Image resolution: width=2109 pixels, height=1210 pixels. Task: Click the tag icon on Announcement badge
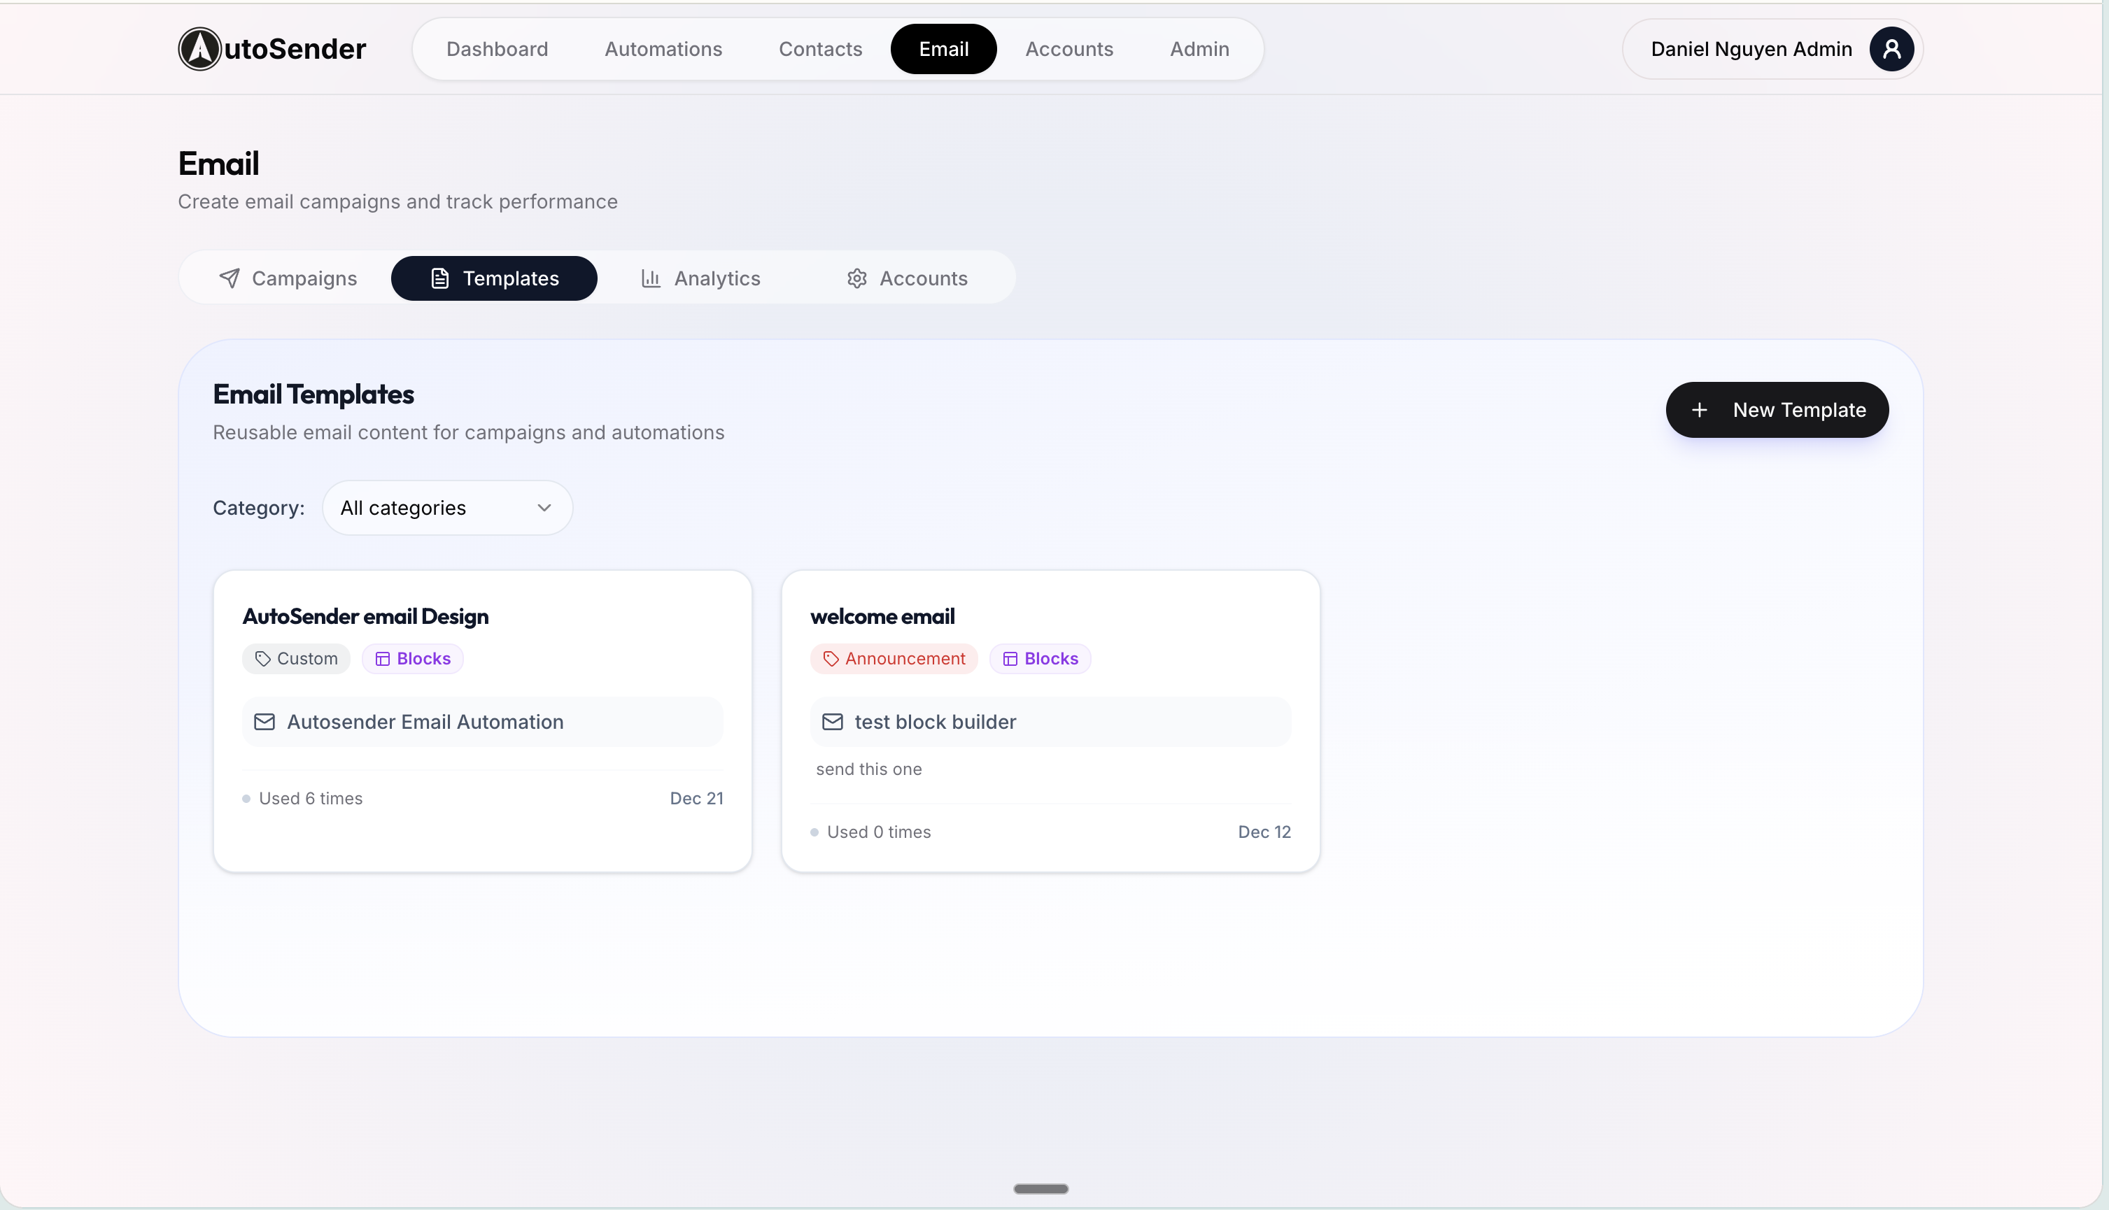(x=831, y=659)
